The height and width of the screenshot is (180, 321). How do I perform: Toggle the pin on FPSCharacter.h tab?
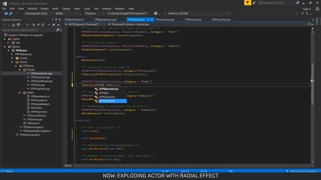tap(148, 19)
